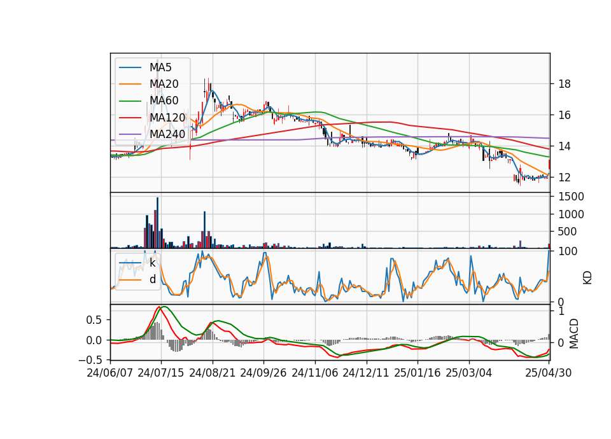Viewport: 611px width, 439px height.
Task: Click the MA20 legend label
Action: (x=164, y=84)
